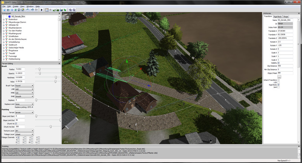This screenshot has width=302, height=163.
Task: Click the ellipsis button below Object Mask
Action: tap(279, 77)
